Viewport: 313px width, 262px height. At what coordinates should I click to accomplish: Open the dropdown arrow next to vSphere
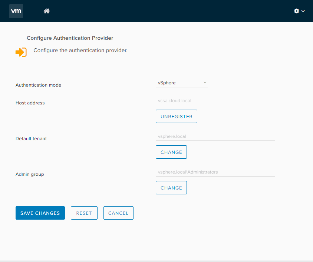click(x=205, y=83)
